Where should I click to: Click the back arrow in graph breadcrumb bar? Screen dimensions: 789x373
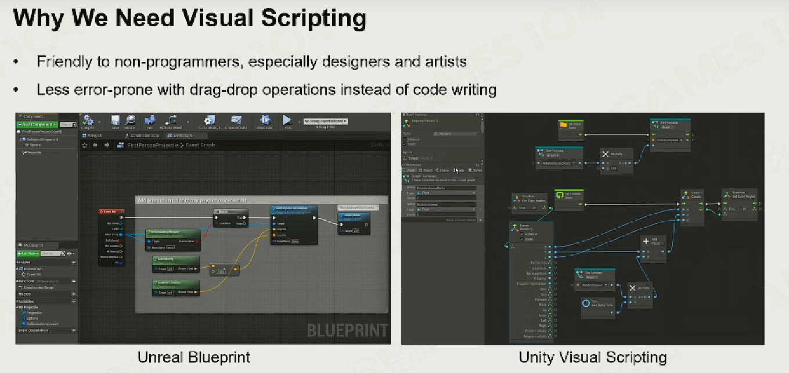click(x=95, y=145)
